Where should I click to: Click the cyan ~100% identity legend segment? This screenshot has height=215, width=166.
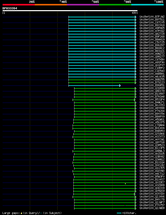tap(148, 5)
